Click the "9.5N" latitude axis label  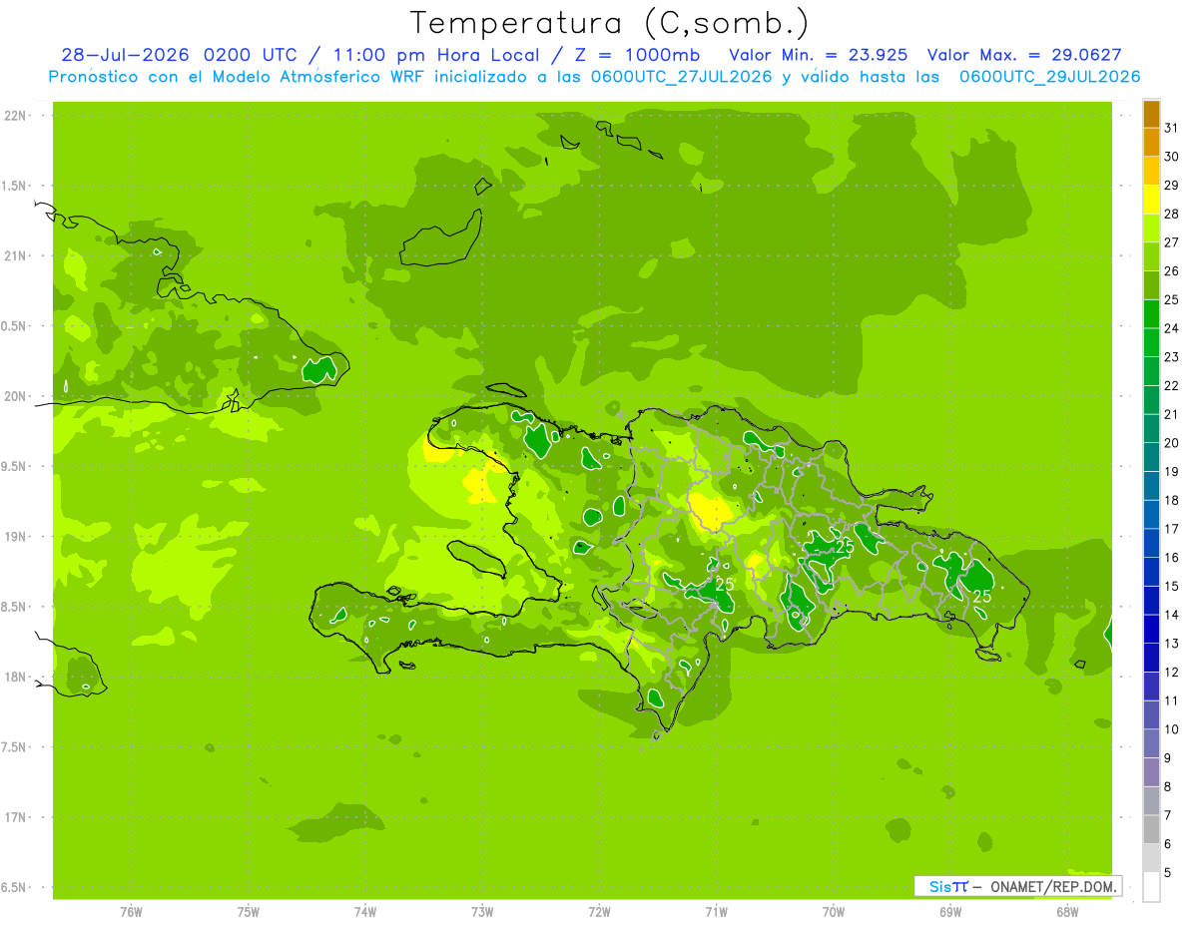coord(15,467)
